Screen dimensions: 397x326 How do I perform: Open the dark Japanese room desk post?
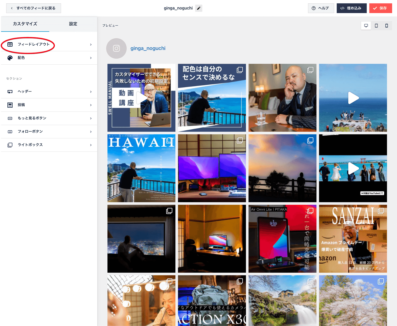point(212,239)
